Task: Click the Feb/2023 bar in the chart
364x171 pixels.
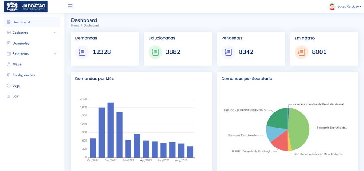Action: pos(128,148)
